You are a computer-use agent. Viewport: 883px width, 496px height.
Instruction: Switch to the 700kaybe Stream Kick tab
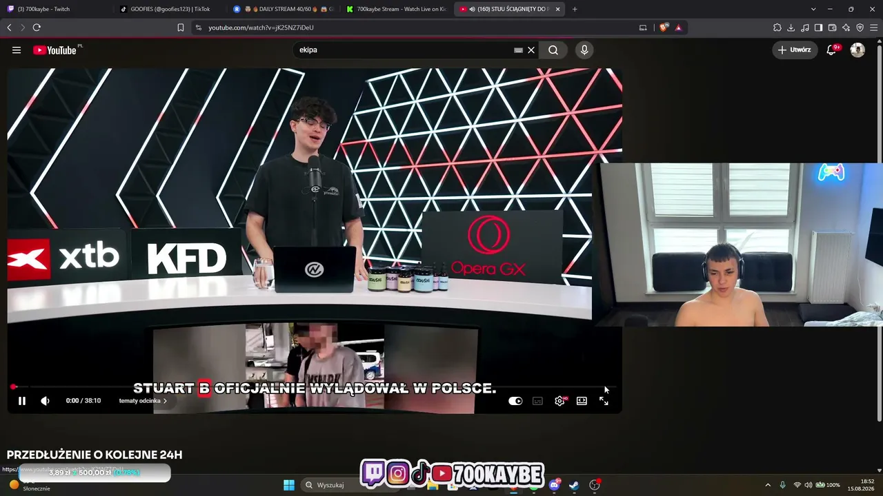click(x=397, y=9)
